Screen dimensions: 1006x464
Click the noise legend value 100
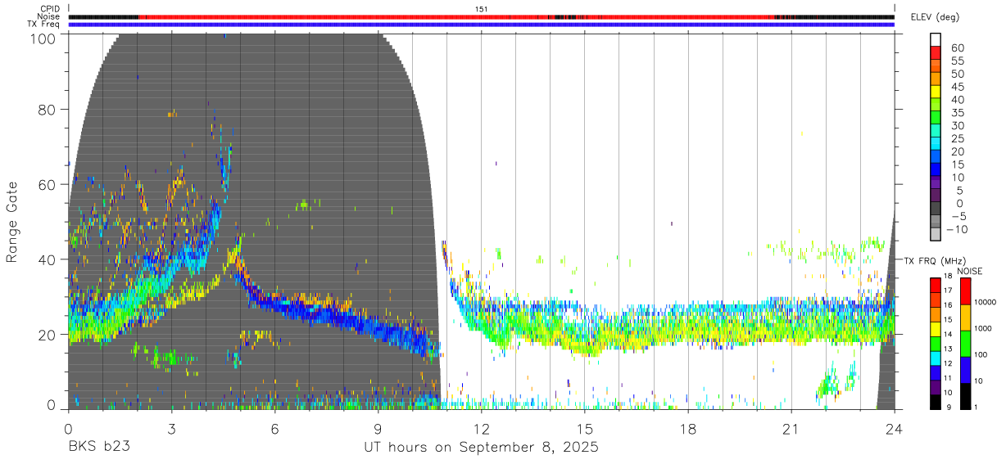click(981, 355)
